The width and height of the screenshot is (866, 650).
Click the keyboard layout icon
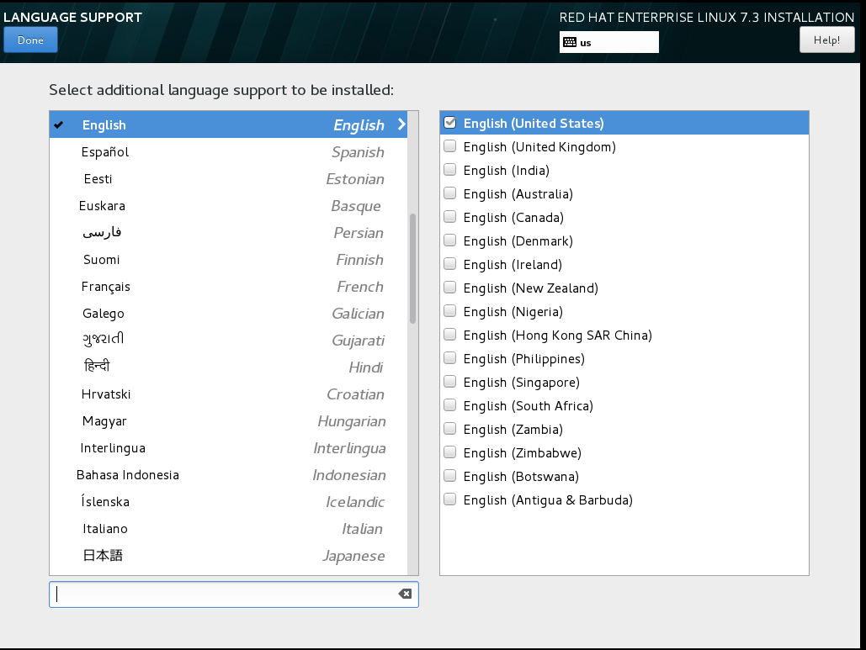570,43
